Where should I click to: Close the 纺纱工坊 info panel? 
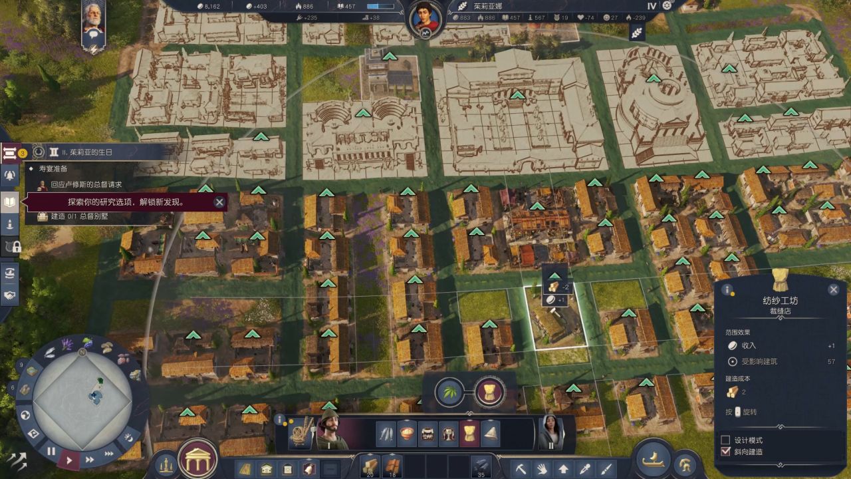point(834,289)
